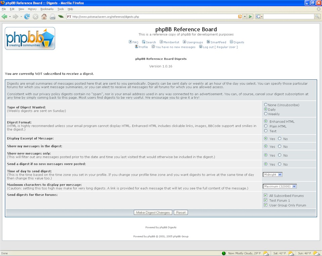Click the green status bar indicator icon
Screen dimensions: 322x256
[224, 253]
